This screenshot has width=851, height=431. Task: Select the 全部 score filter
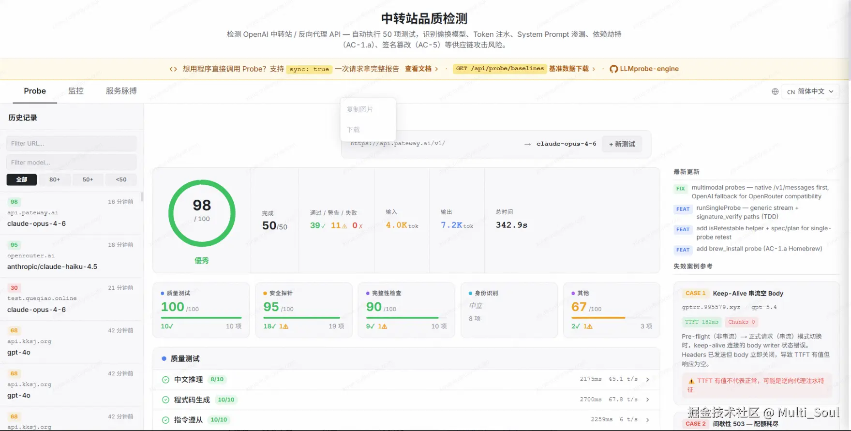tap(22, 179)
